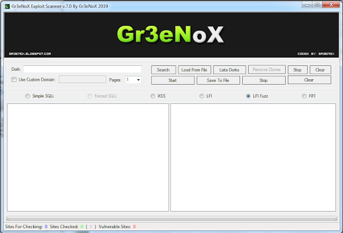This screenshot has height=233, width=343.
Task: Click Clear in the Start button row
Action: 309,80
